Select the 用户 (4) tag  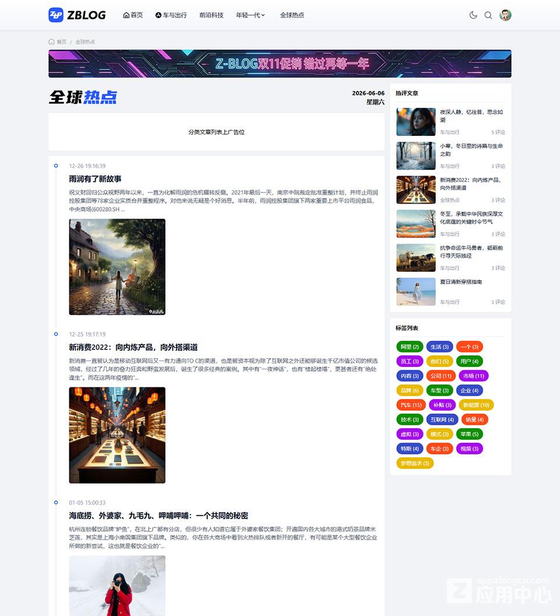coord(469,362)
